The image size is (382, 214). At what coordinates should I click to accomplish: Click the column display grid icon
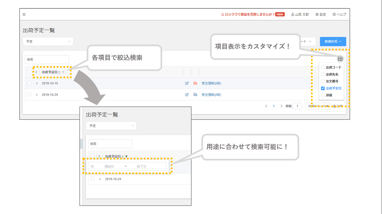340,59
